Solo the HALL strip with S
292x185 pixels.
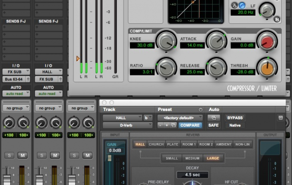(42, 155)
